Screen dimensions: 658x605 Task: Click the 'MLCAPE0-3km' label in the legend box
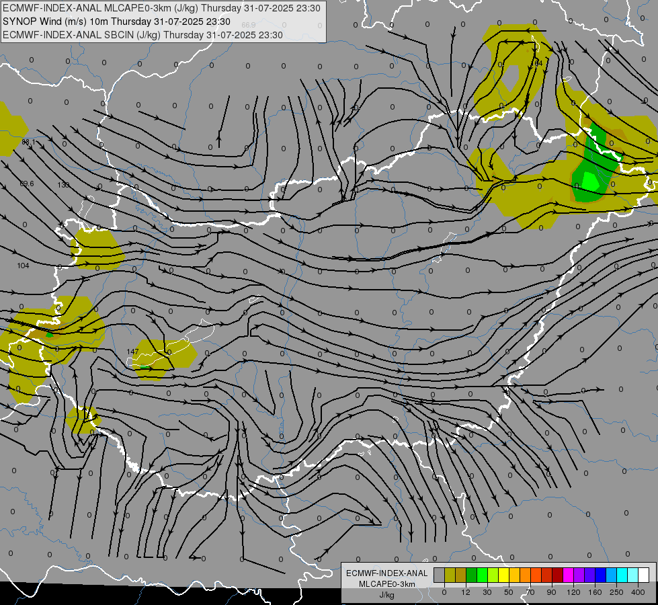point(387,584)
